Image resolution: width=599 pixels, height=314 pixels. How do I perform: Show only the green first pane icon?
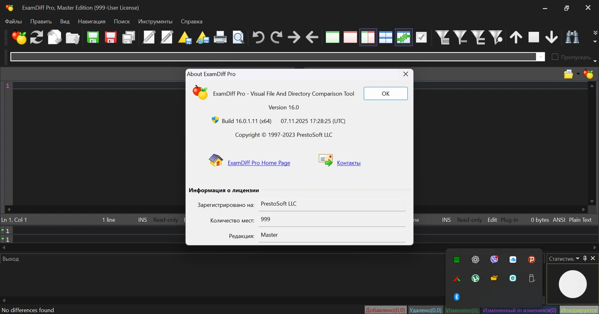pyautogui.click(x=332, y=37)
